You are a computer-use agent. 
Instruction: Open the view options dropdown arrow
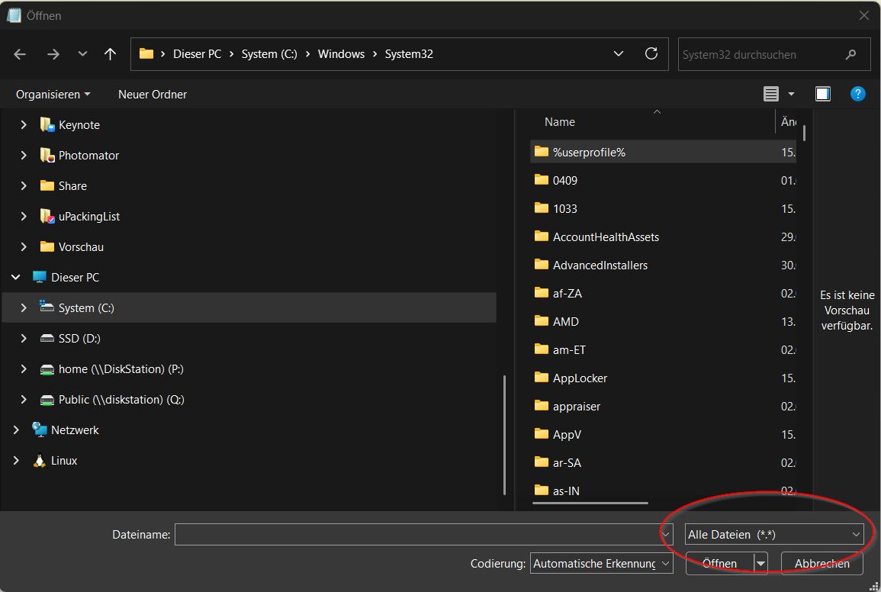[x=791, y=94]
